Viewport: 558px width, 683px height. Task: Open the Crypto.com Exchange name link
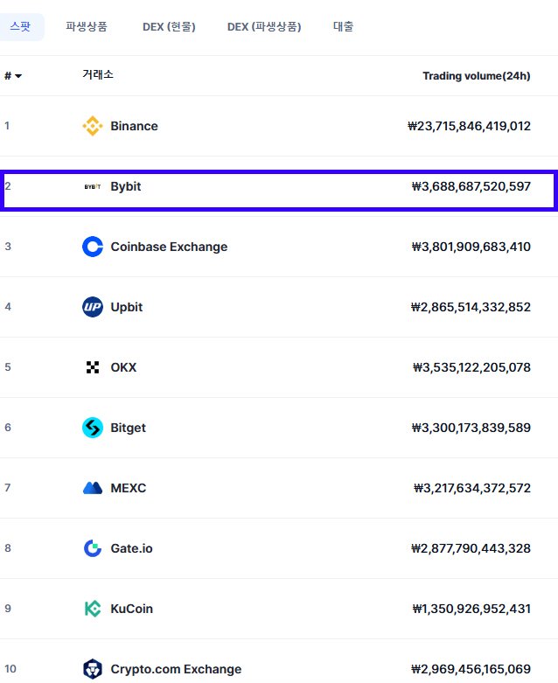click(176, 669)
